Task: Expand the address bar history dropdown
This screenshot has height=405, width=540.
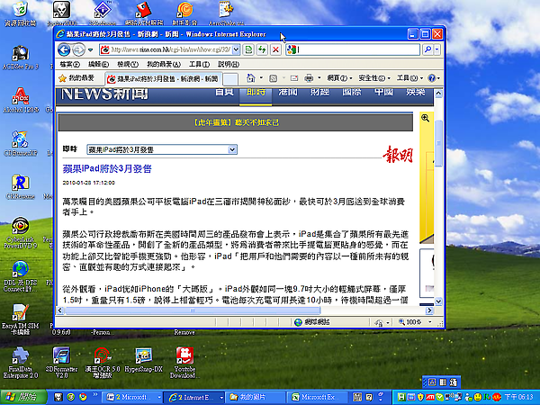Action: pyautogui.click(x=236, y=49)
